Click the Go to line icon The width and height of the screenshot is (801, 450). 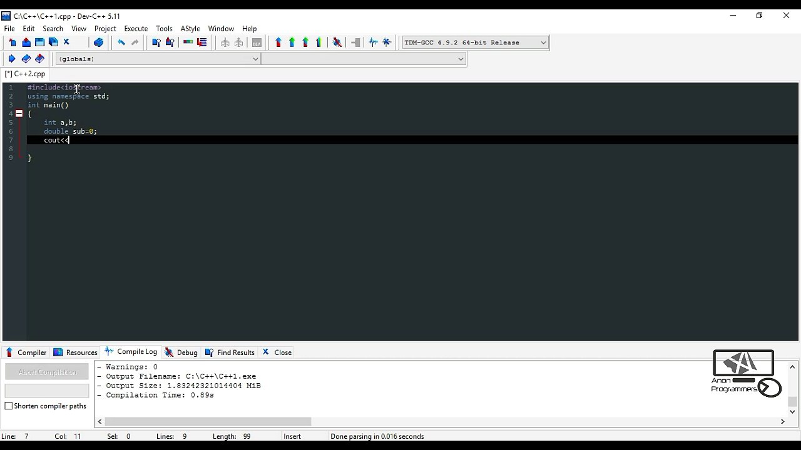pos(202,42)
